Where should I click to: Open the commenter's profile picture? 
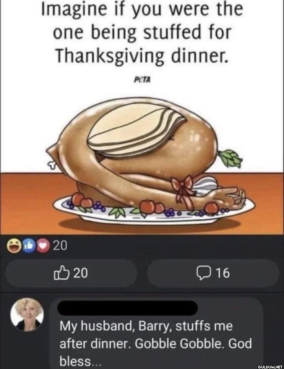pyautogui.click(x=27, y=314)
